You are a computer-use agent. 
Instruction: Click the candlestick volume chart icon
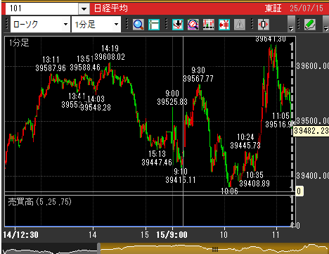click(209, 25)
